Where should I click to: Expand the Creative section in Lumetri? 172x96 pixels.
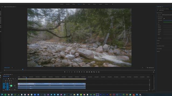tap(158, 41)
